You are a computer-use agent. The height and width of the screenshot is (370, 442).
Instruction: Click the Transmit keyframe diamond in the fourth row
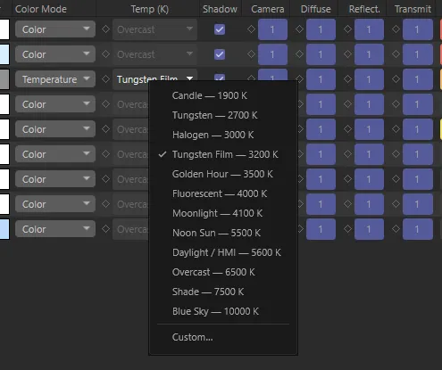[x=396, y=104]
